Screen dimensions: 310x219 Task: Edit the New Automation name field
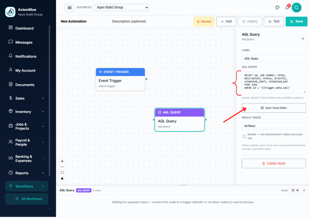point(73,21)
